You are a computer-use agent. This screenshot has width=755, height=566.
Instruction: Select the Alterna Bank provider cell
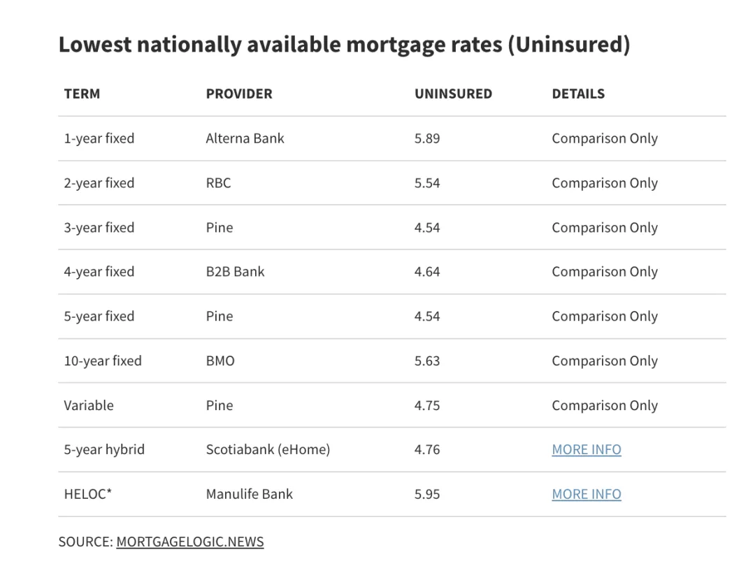pos(245,138)
